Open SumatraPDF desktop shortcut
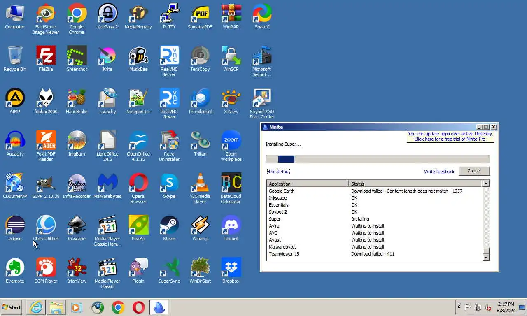 (x=200, y=16)
